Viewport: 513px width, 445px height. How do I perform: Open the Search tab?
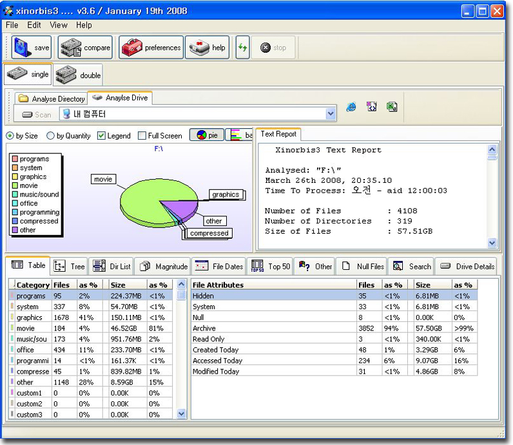click(412, 267)
